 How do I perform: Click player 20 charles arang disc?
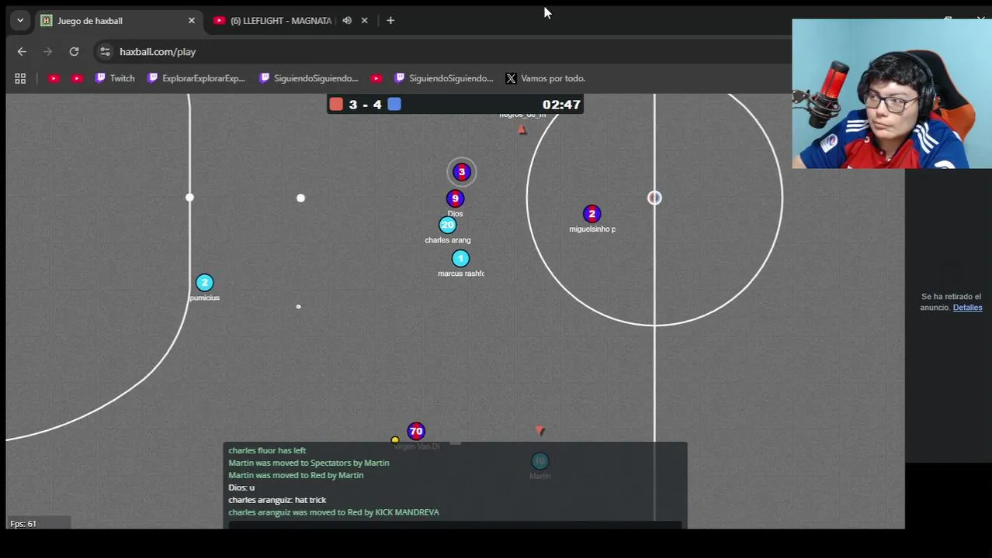coord(447,226)
